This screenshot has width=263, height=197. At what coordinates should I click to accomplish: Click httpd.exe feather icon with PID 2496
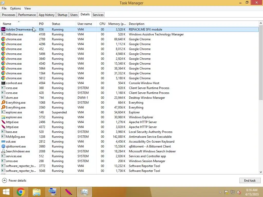(3, 122)
